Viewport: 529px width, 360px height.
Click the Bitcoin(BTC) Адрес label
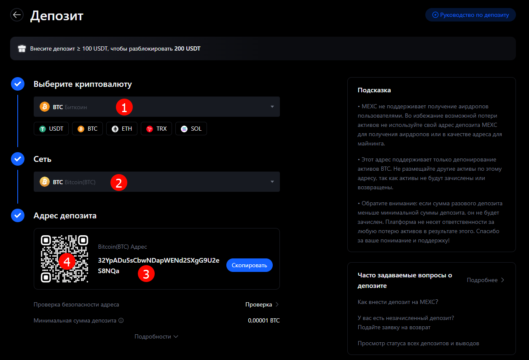(x=122, y=247)
